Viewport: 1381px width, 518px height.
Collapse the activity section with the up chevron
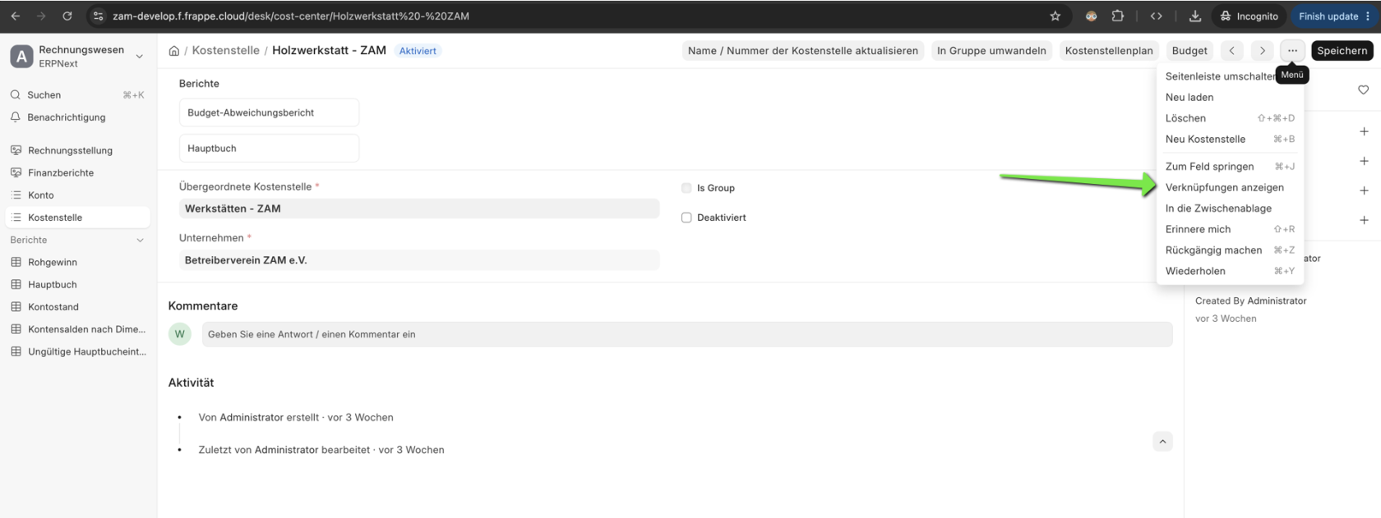pos(1162,442)
